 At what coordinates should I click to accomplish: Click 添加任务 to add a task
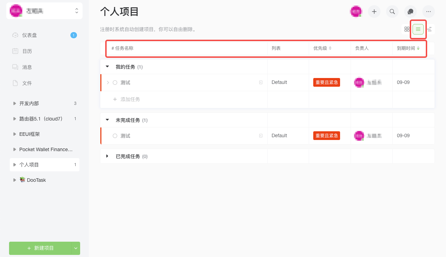pyautogui.click(x=126, y=99)
